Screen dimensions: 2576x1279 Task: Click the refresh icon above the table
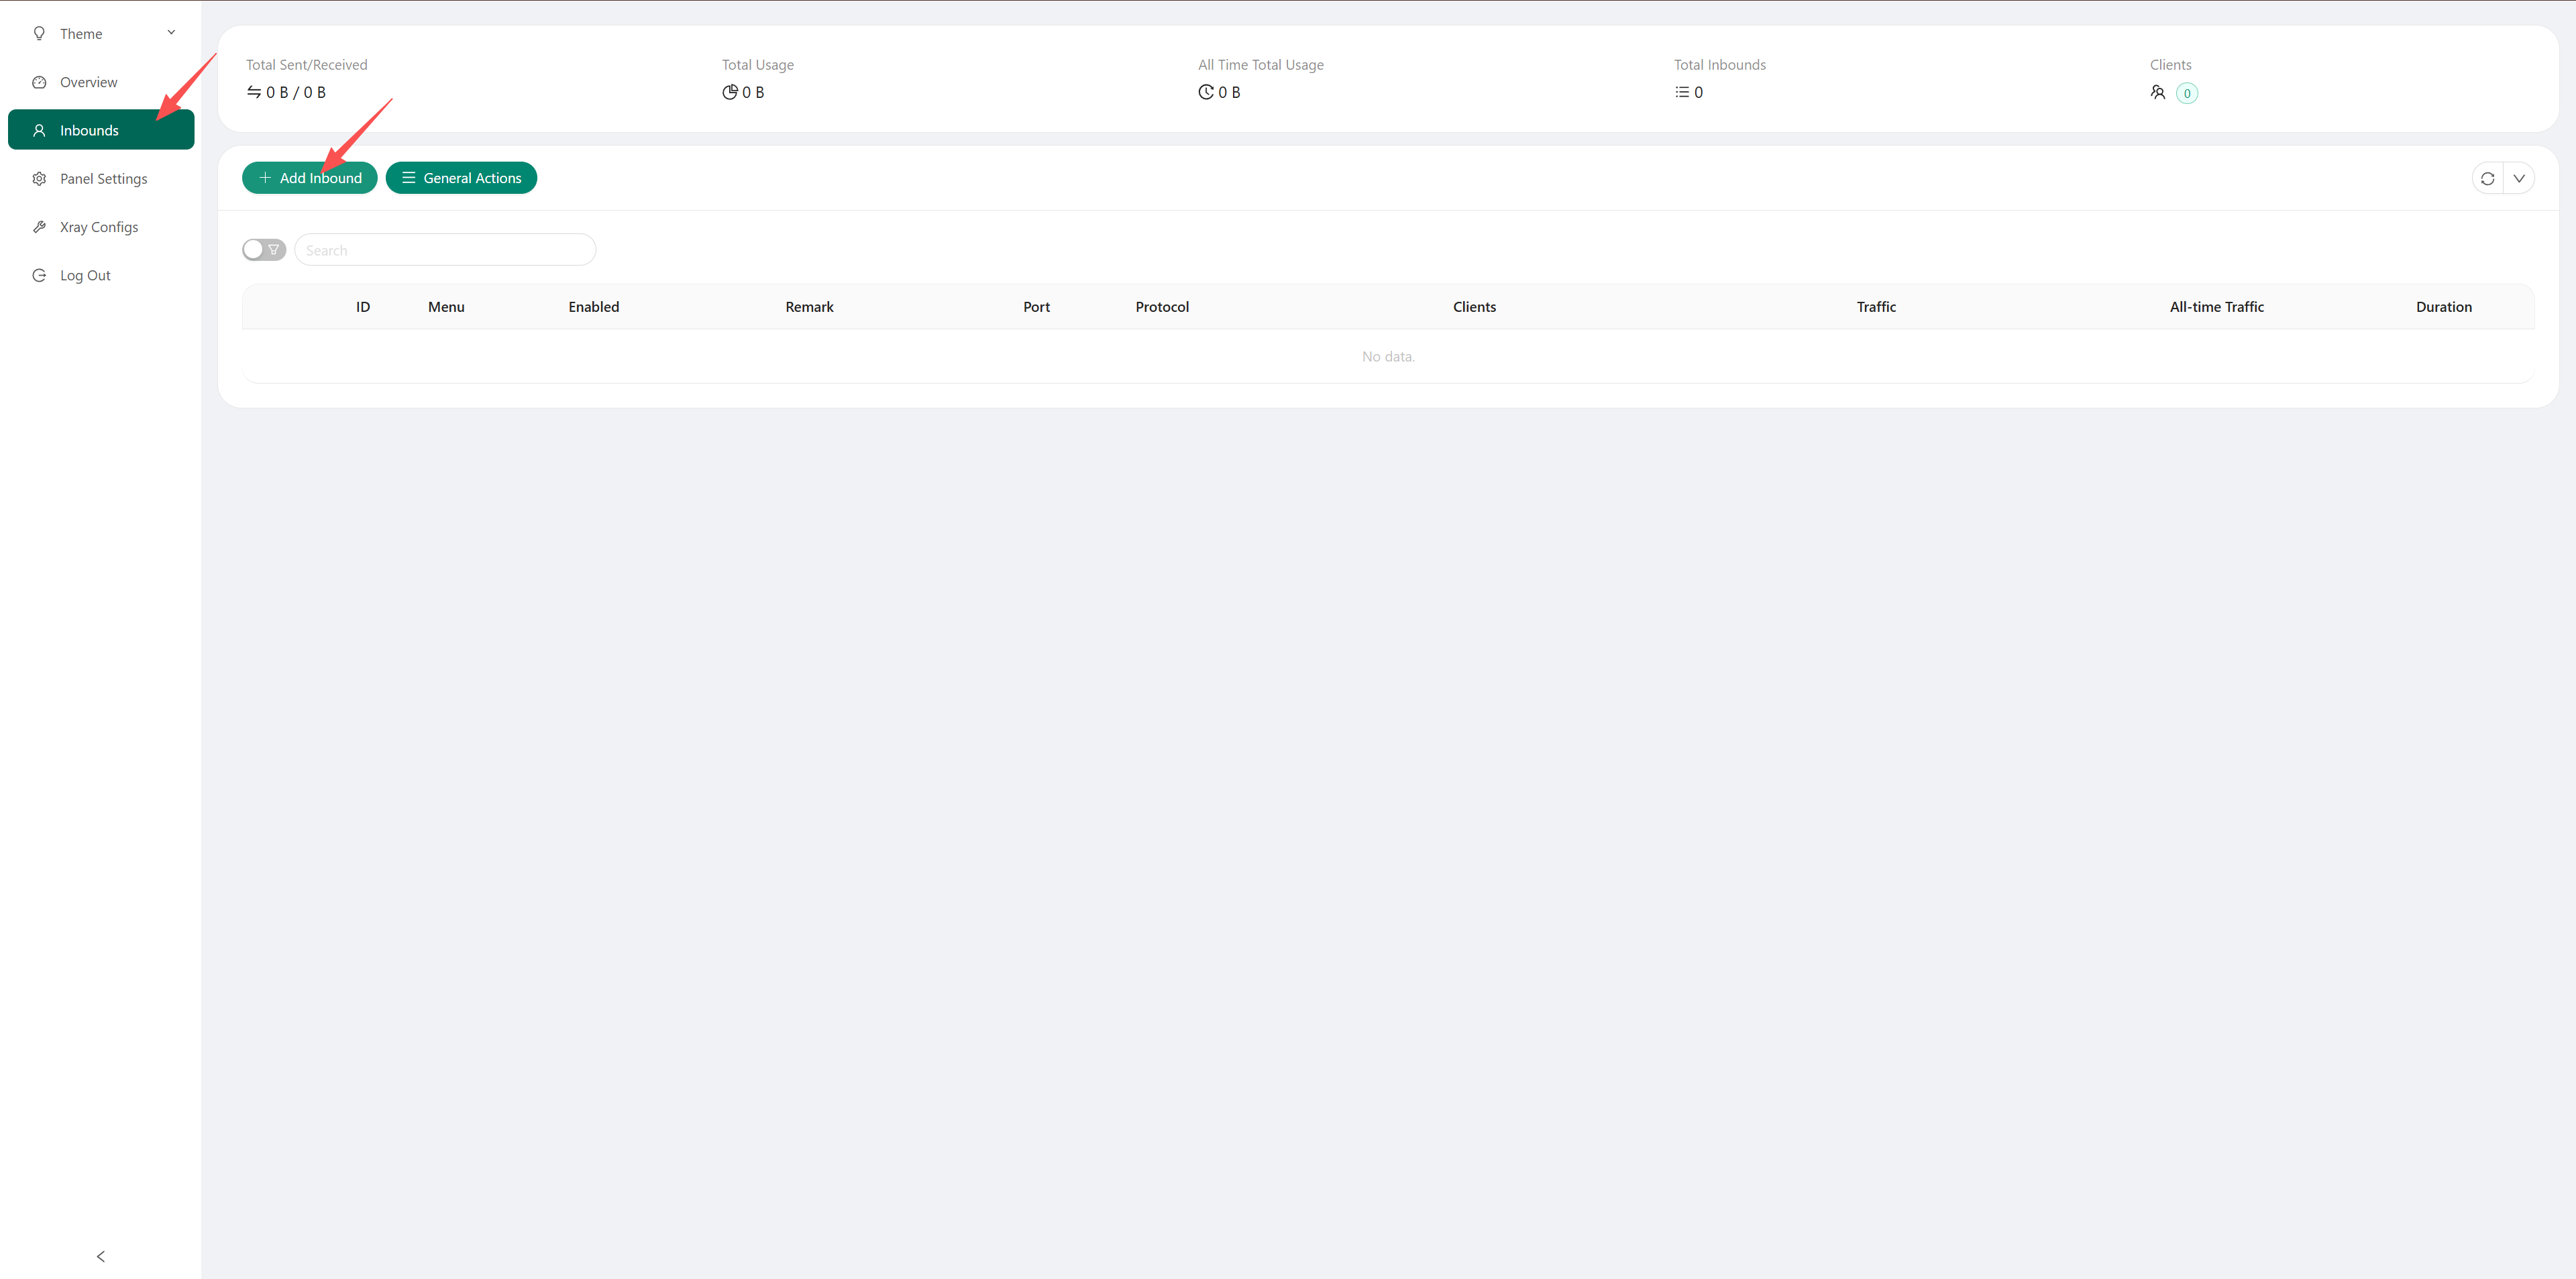[x=2489, y=178]
